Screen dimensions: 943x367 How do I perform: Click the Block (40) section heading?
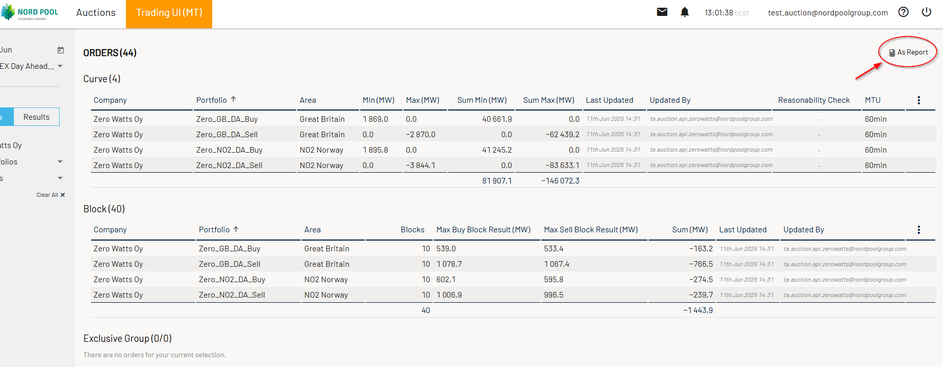104,209
